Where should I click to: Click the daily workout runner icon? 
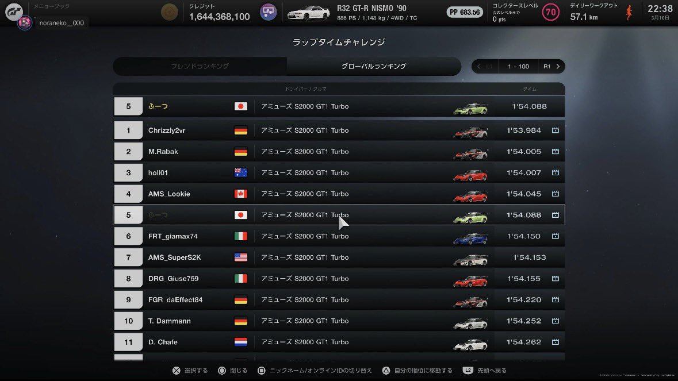(x=629, y=13)
